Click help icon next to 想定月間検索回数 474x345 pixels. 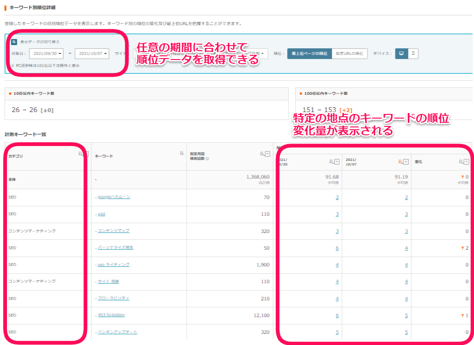coord(207,158)
